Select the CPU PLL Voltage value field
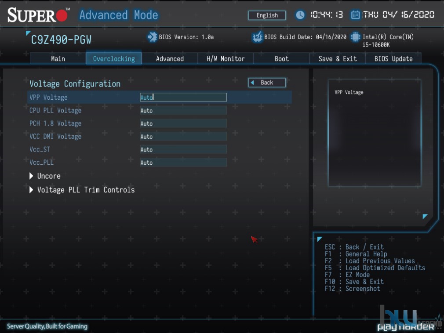 point(183,110)
